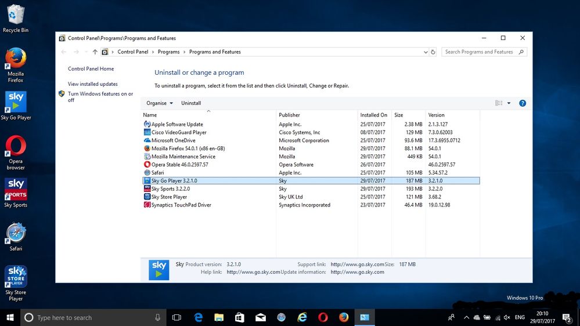Open the Action Center notifications icon
580x326 pixels.
click(567, 317)
